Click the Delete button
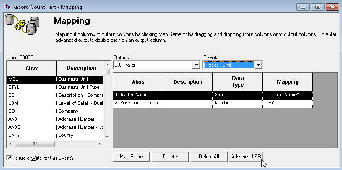Viewport: 342px width, 170px height. click(x=170, y=157)
